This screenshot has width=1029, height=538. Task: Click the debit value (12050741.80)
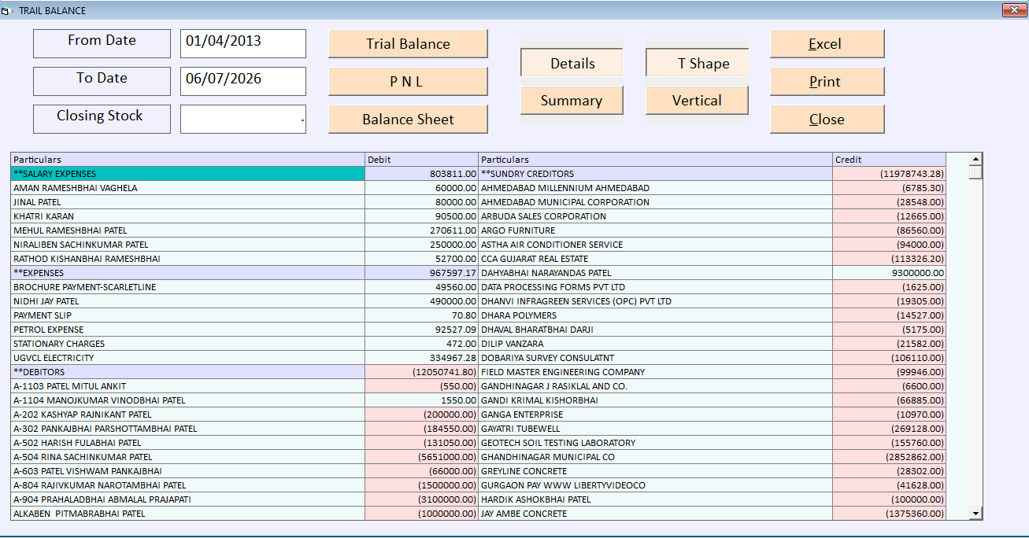422,372
